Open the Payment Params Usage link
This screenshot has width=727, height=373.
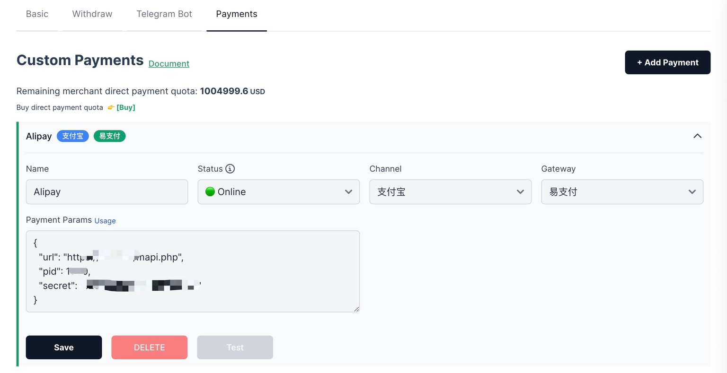105,220
